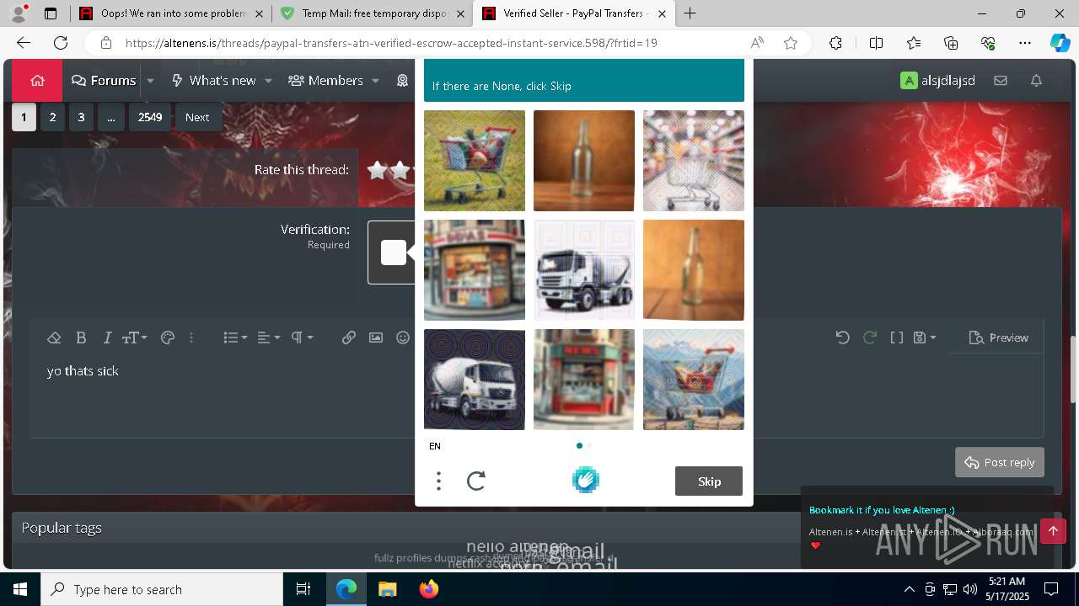
Task: Toggle italic formatting in editor
Action: point(107,338)
